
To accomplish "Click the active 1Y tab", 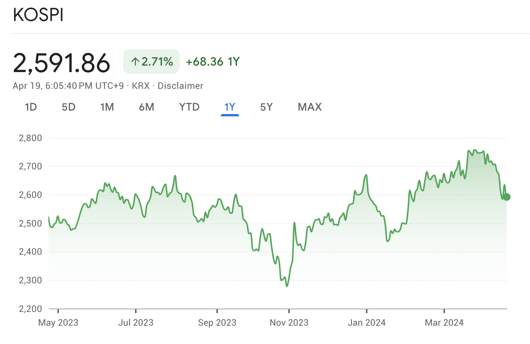I will pyautogui.click(x=230, y=107).
